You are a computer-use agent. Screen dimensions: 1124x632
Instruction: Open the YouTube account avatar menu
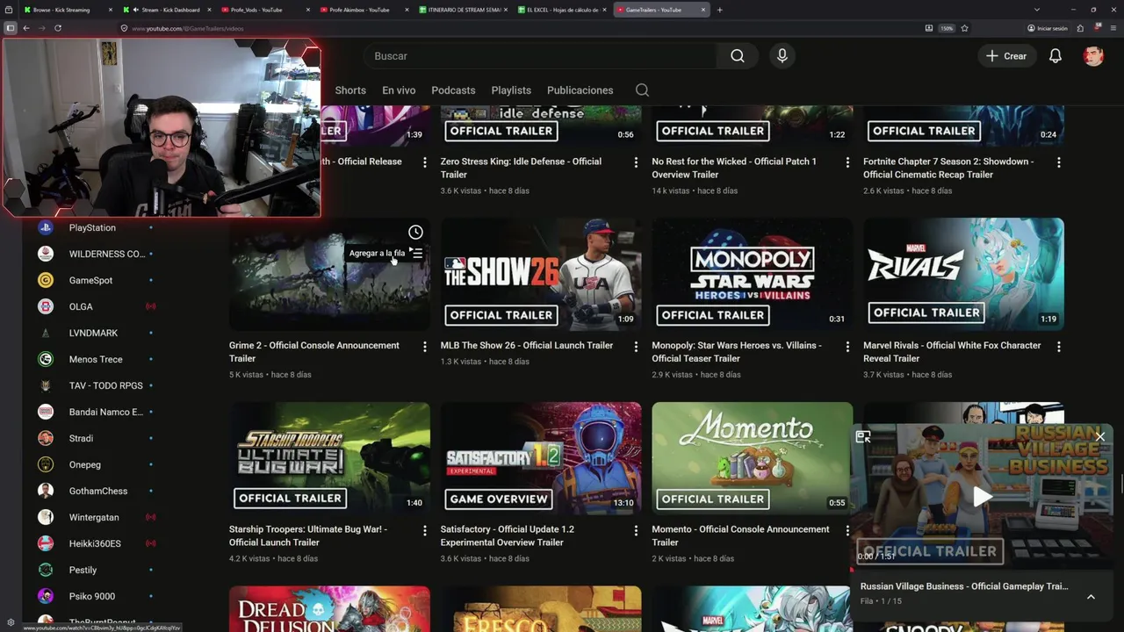pos(1093,56)
